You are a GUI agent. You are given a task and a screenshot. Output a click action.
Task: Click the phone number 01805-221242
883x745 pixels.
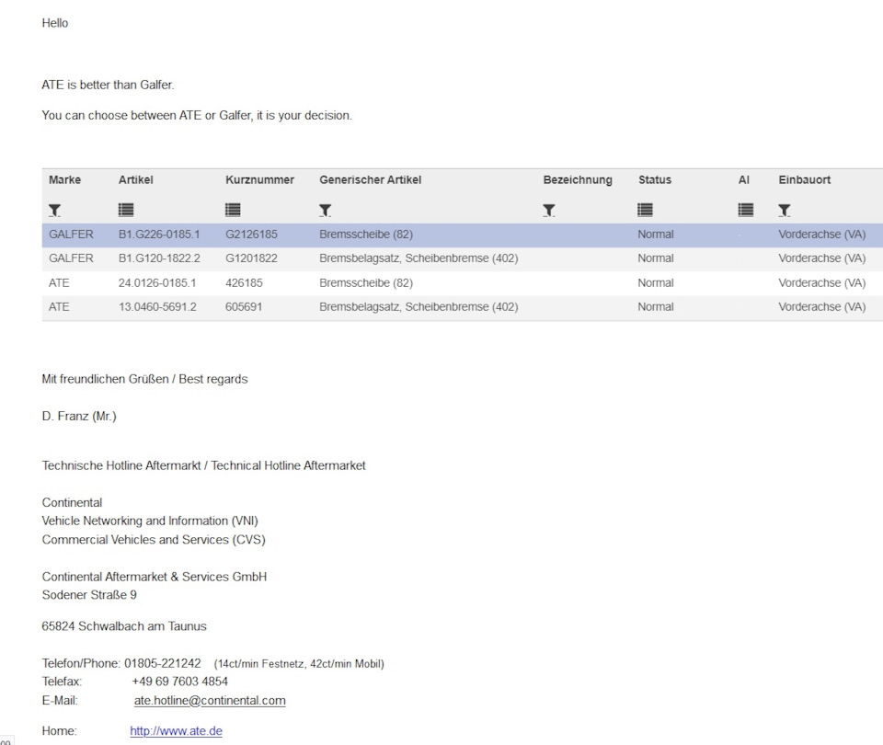pos(163,663)
